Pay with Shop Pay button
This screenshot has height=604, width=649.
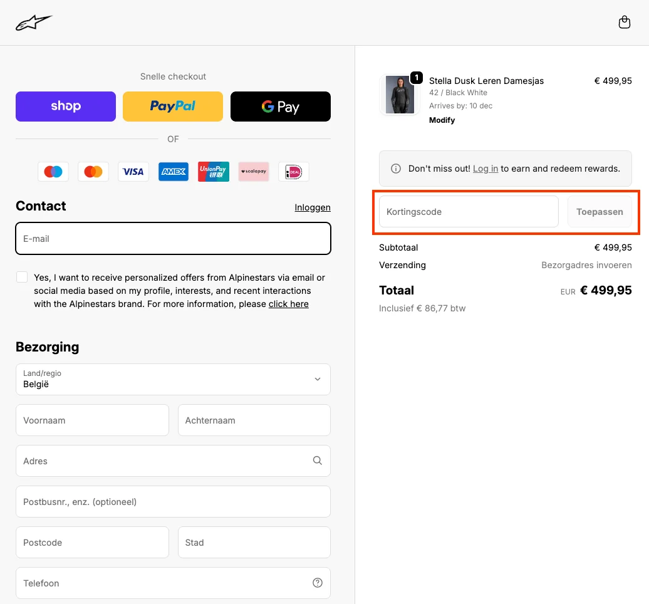pos(66,107)
